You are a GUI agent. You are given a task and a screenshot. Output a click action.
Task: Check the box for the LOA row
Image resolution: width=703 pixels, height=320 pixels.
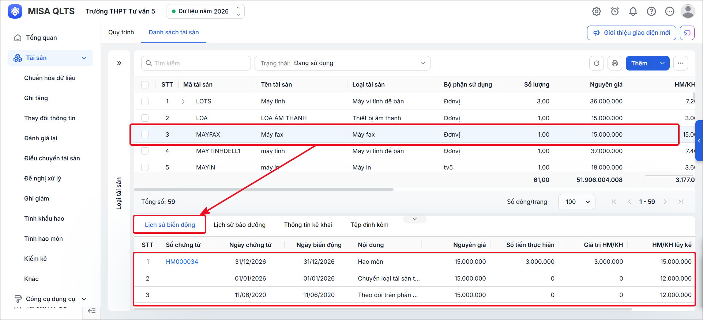click(145, 118)
